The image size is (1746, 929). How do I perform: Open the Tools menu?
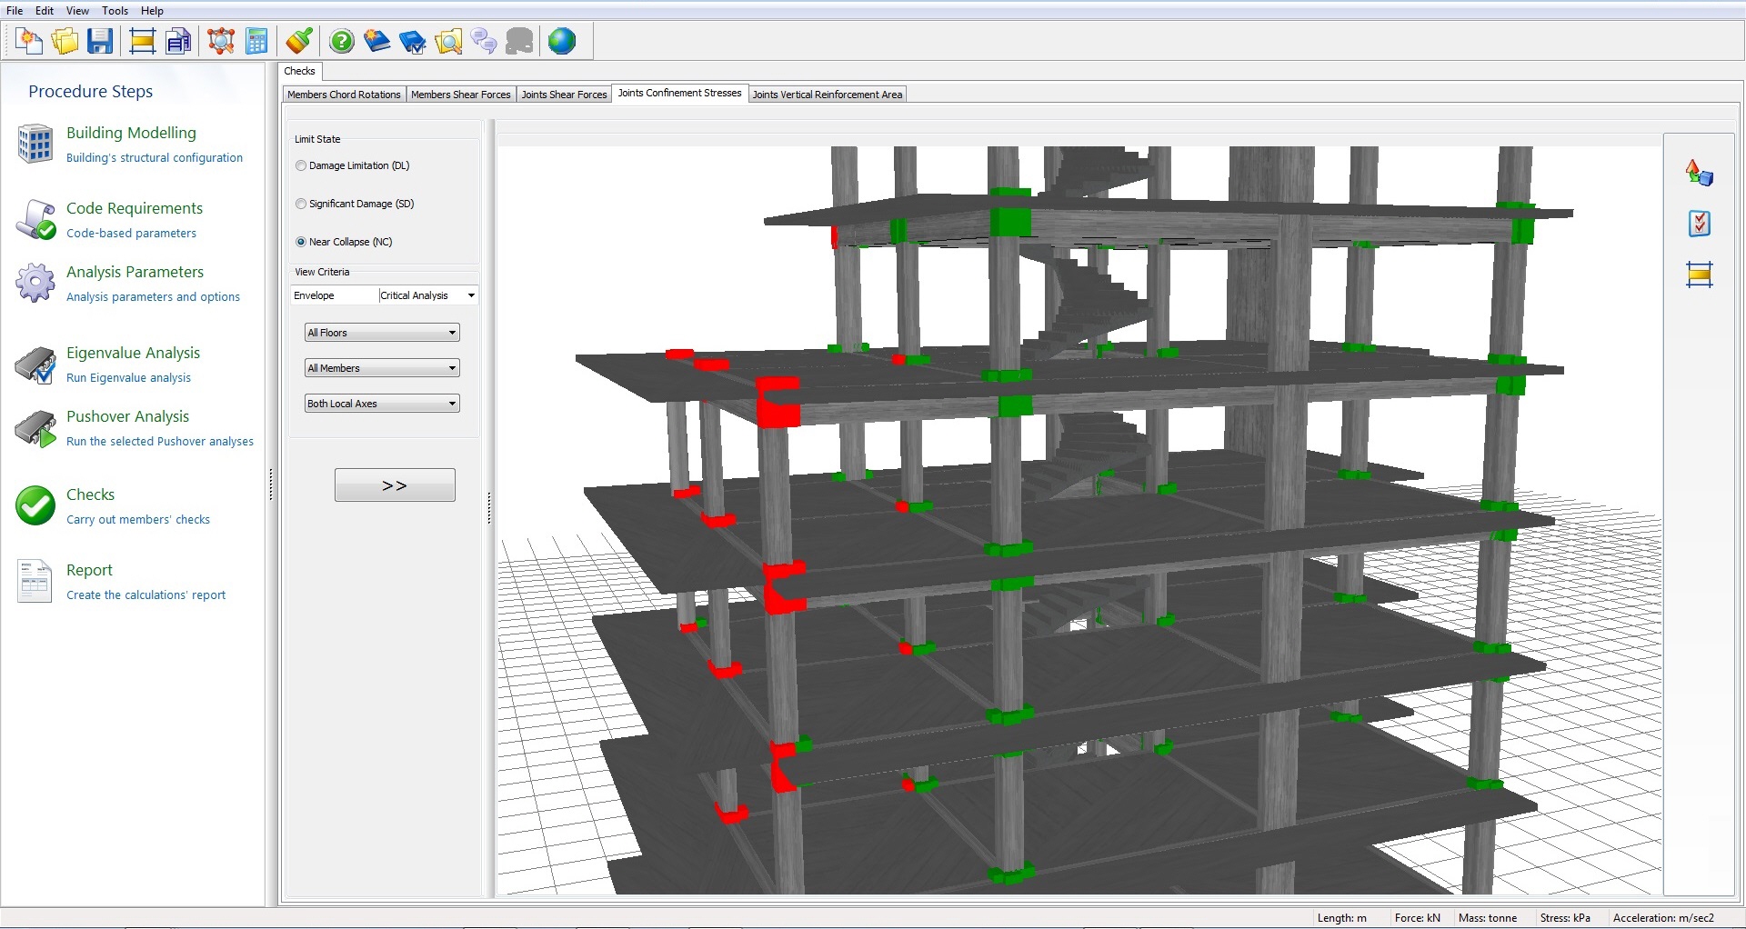click(x=115, y=11)
